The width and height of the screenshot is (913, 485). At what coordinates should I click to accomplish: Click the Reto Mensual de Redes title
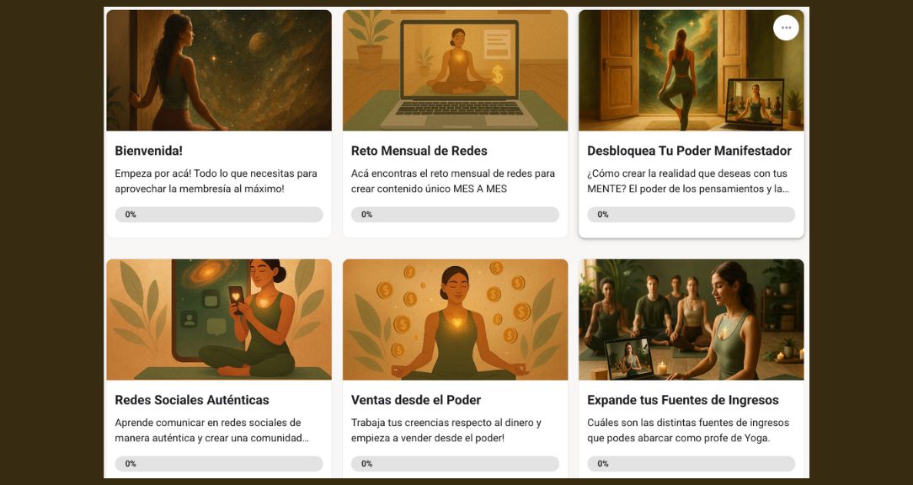click(x=419, y=151)
